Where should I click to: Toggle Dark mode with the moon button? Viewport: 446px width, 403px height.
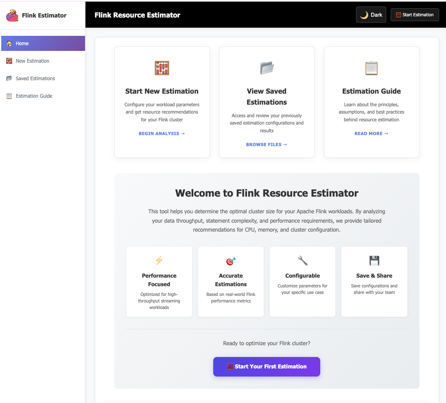pyautogui.click(x=371, y=15)
